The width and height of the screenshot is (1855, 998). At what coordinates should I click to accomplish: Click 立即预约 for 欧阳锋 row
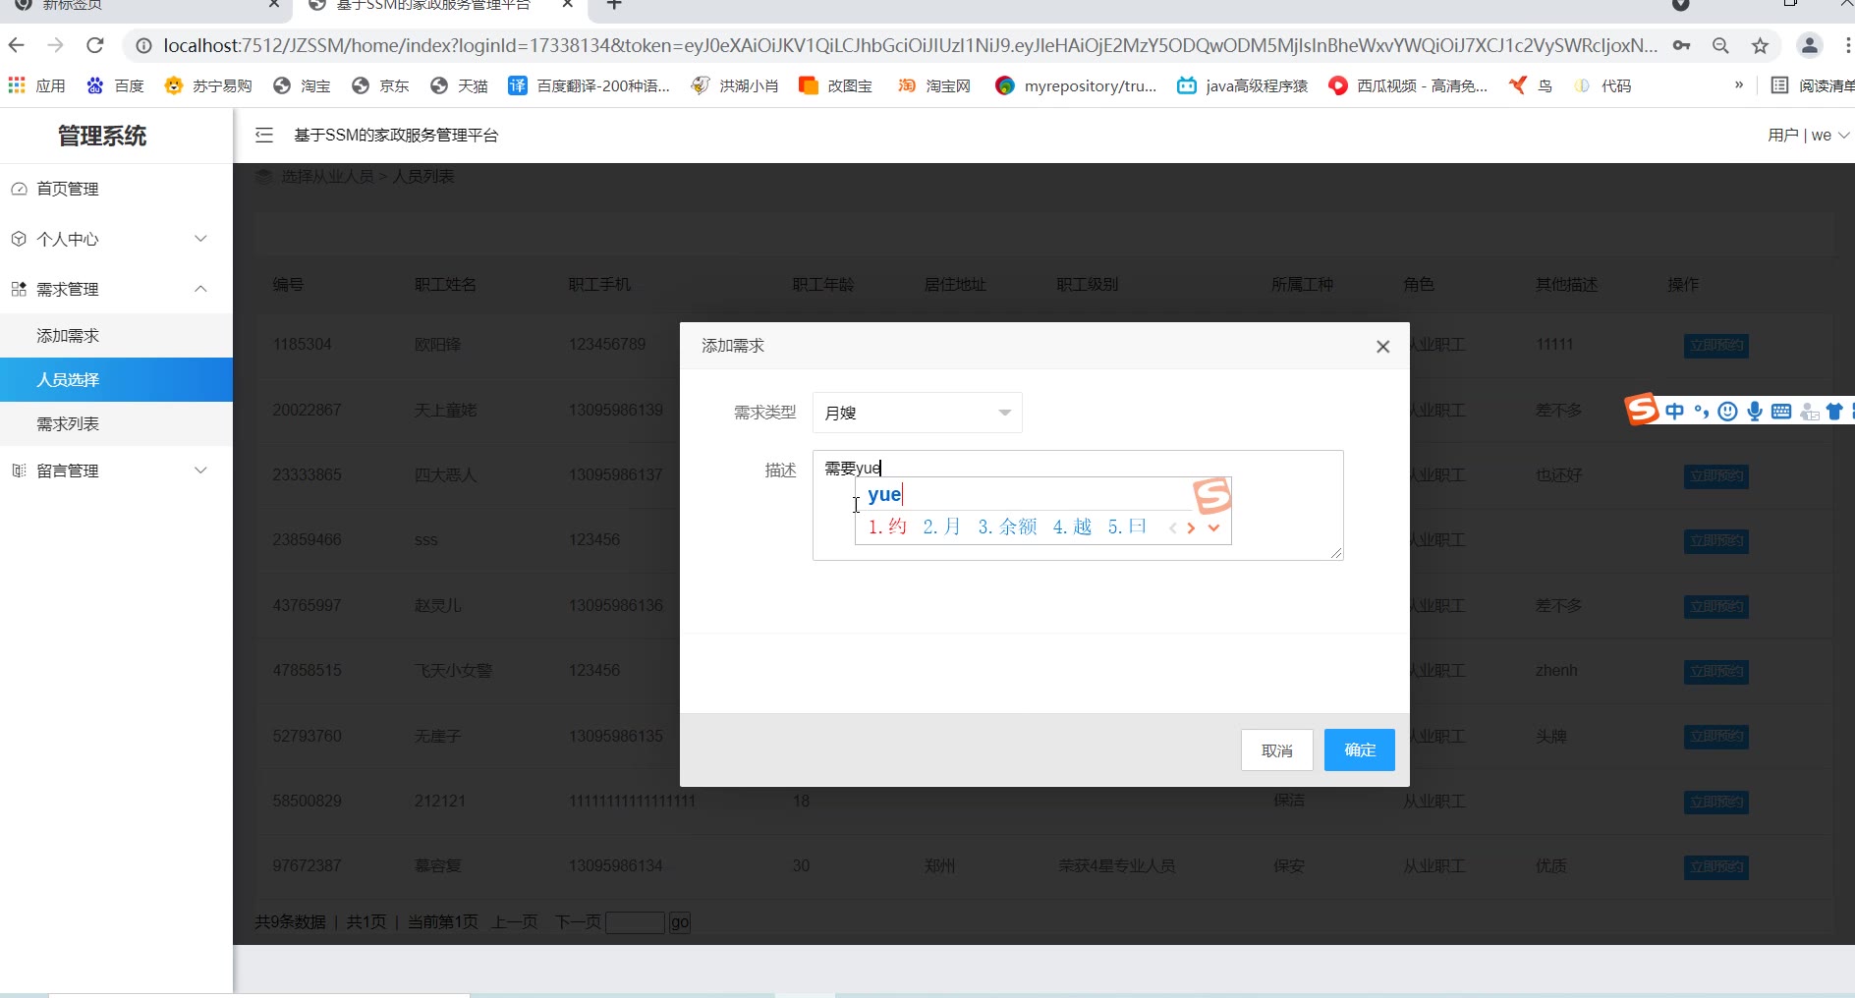pos(1715,345)
